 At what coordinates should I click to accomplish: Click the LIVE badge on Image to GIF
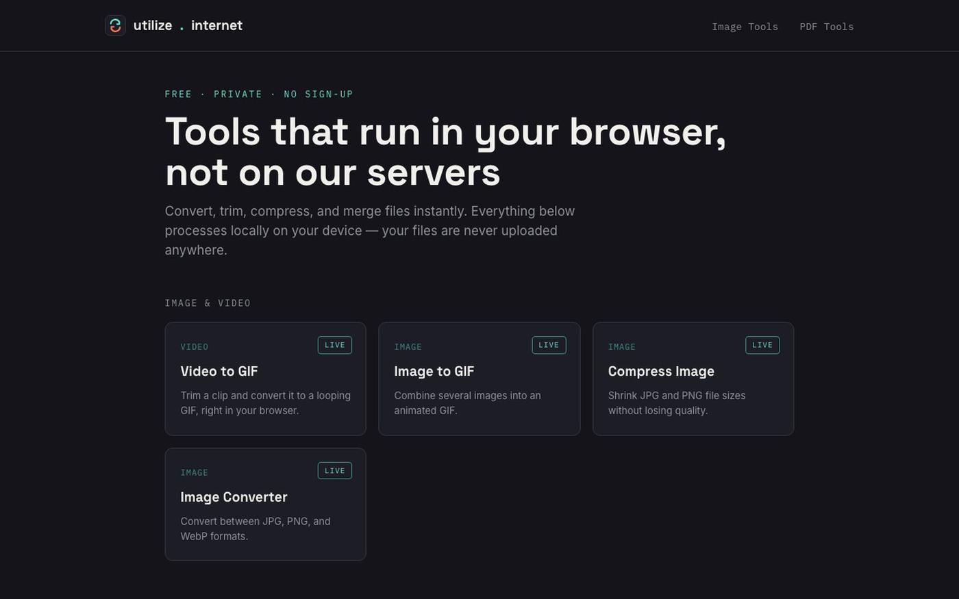[x=549, y=345]
